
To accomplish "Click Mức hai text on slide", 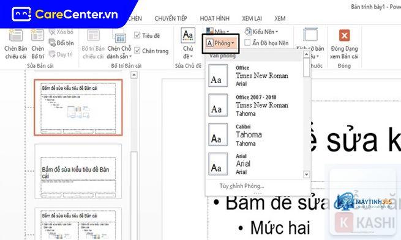I will pos(280,228).
